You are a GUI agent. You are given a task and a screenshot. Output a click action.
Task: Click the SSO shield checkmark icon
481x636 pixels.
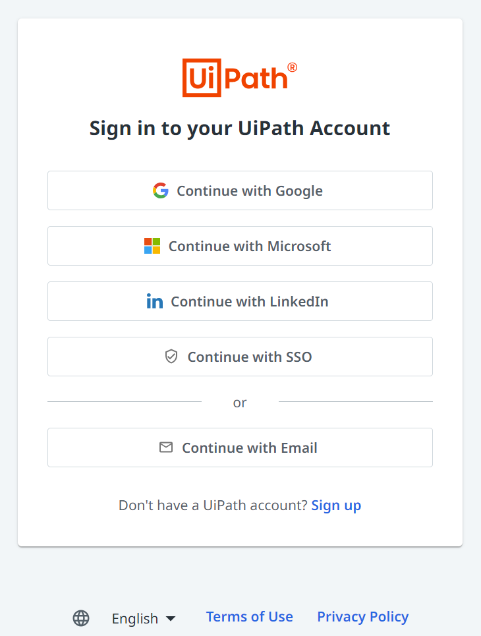(x=171, y=357)
